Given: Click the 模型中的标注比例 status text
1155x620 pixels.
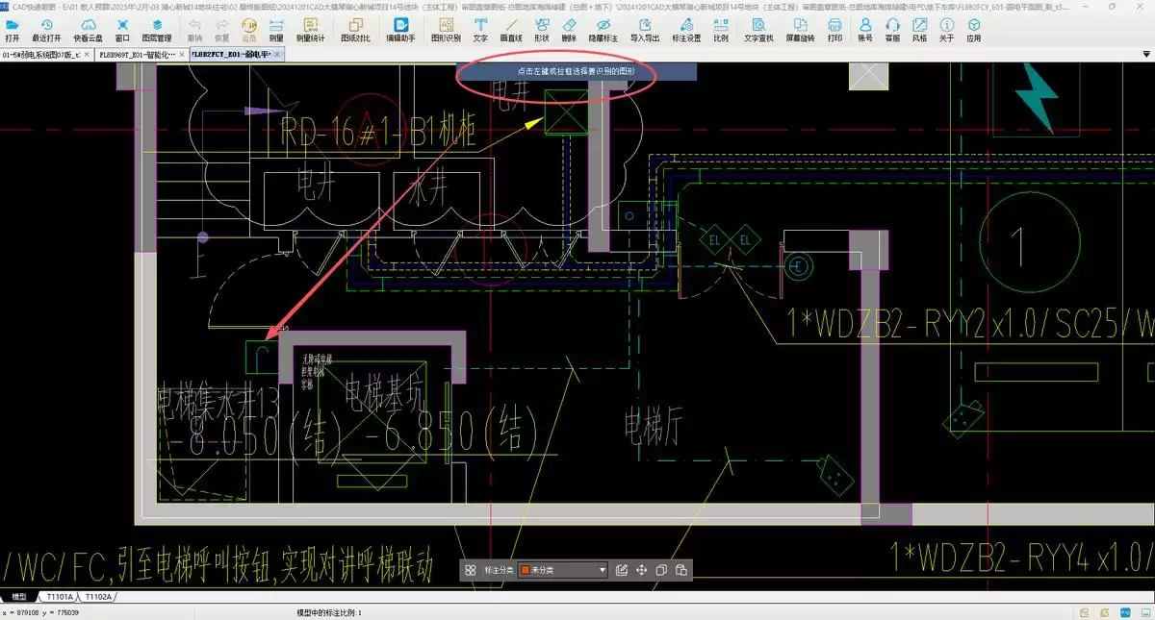Looking at the screenshot, I should [328, 612].
